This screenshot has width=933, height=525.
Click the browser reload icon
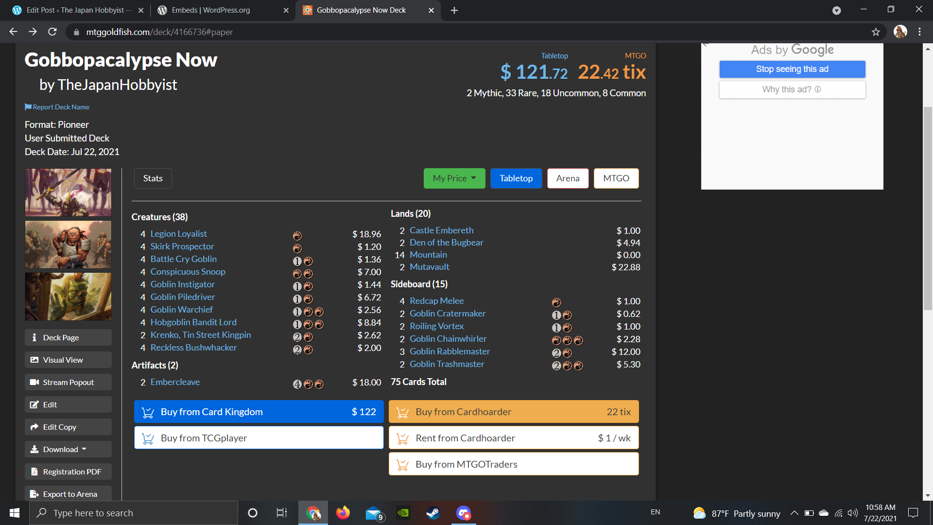pos(52,32)
